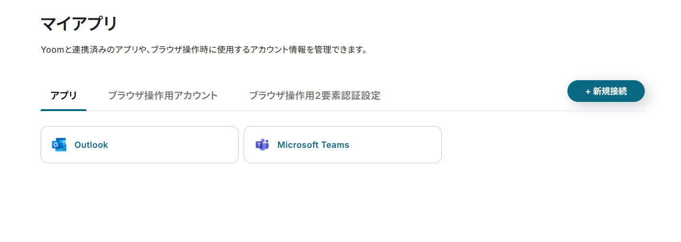
Task: Click the plus sign in 新規接続 button
Action: (x=588, y=91)
